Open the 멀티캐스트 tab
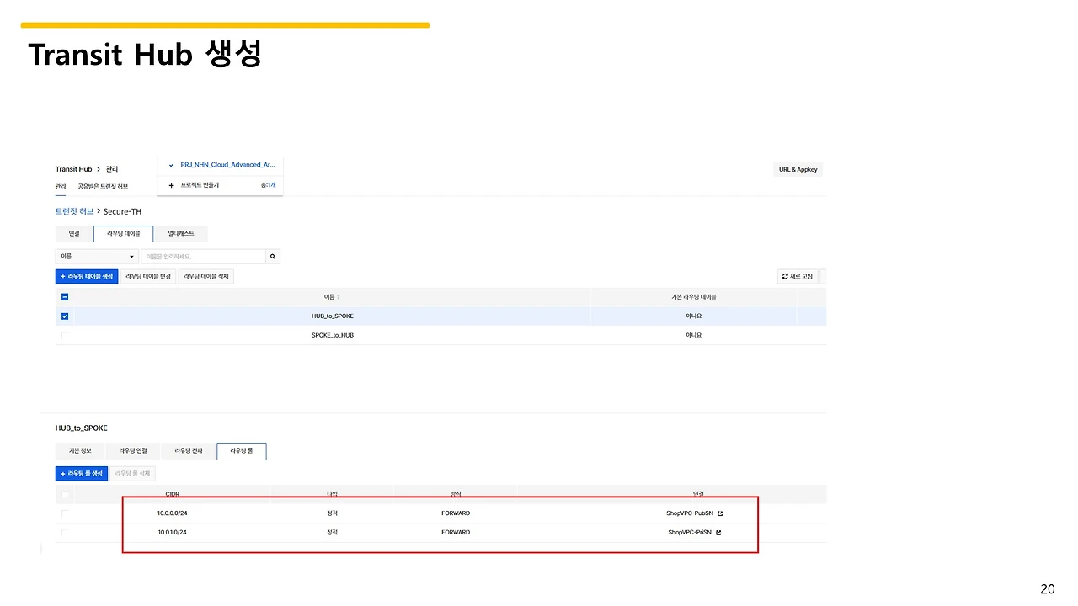 click(x=180, y=233)
